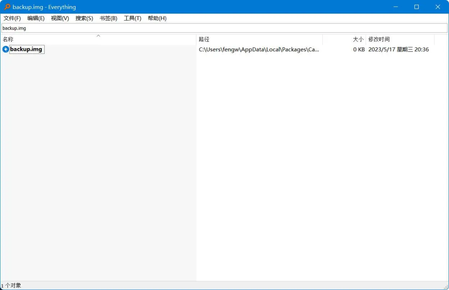Open the 帮助(H) menu

point(157,18)
